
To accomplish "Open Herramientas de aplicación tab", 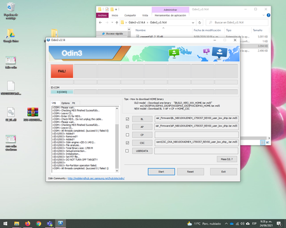I will pos(170,15).
